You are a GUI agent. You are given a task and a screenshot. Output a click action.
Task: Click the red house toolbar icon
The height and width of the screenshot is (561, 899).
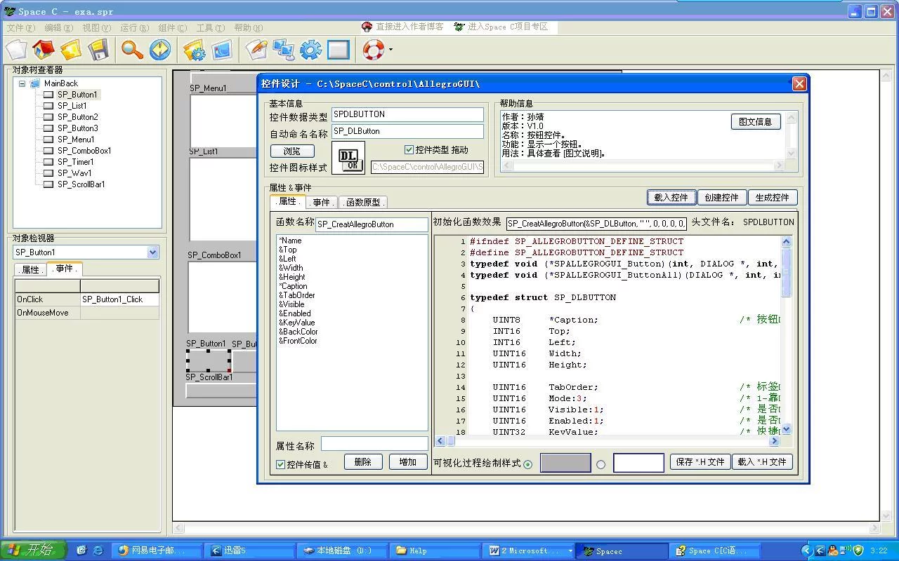coord(44,50)
